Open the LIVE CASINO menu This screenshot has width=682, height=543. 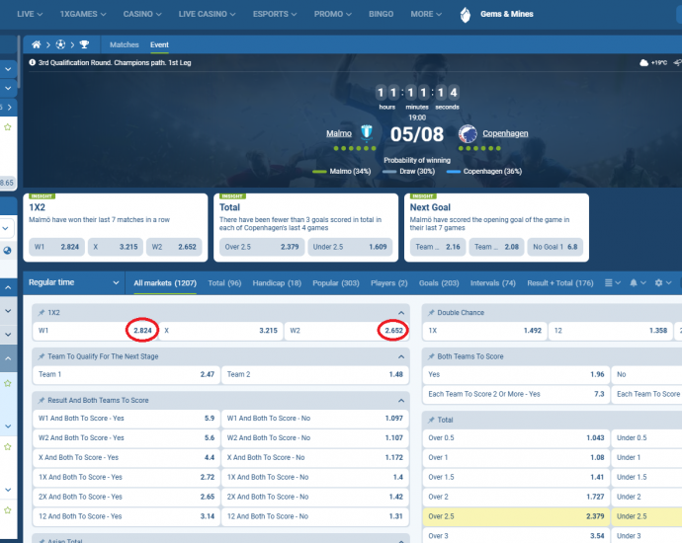(207, 15)
